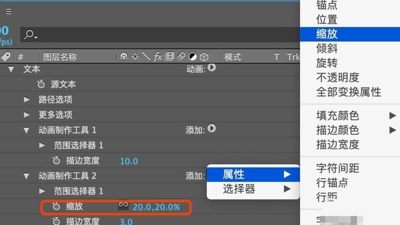
Task: Click the shy switch column icon
Action: pos(123,56)
